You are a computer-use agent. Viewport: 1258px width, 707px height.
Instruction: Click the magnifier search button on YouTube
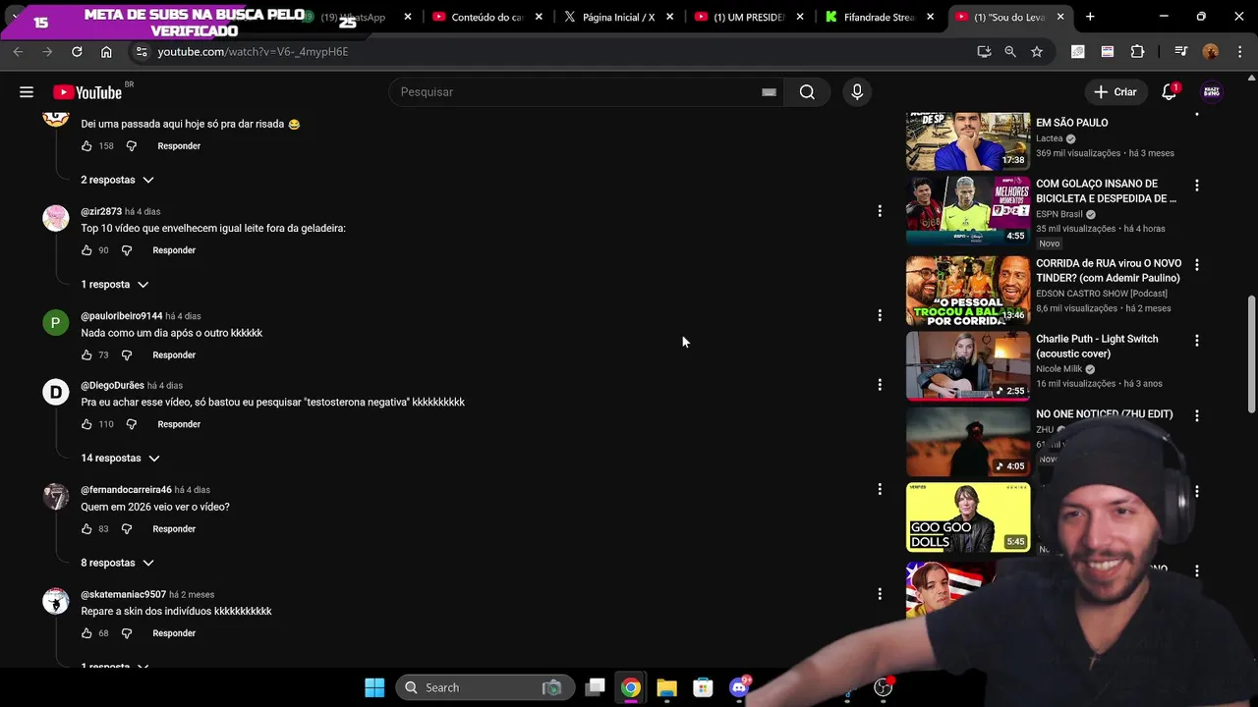click(x=807, y=92)
